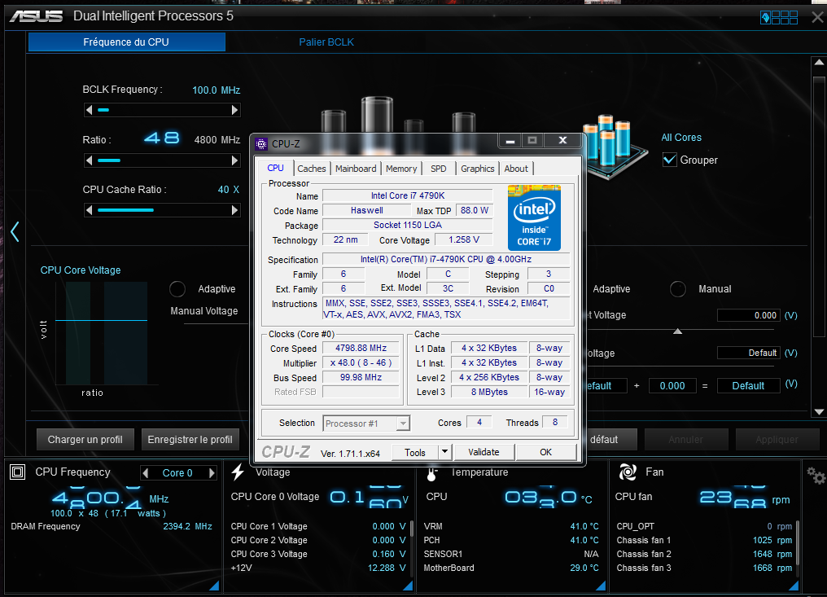This screenshot has width=827, height=597.
Task: Expand the Fan panel corner triangle
Action: click(794, 585)
